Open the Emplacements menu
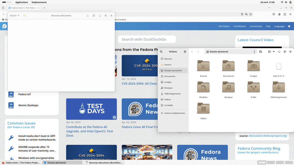Viewport: 294px width, 165px height. tap(39, 2)
